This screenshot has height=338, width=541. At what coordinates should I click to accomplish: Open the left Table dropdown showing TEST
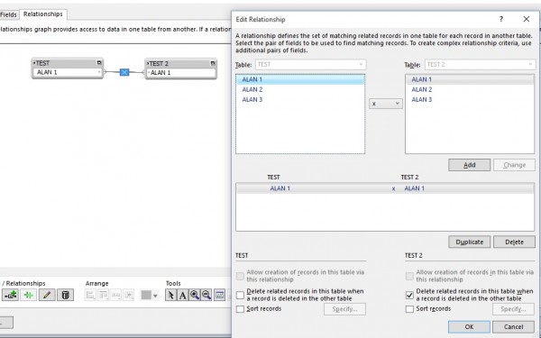(310, 65)
